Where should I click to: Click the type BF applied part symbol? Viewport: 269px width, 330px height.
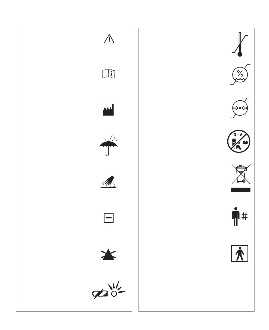(x=240, y=254)
